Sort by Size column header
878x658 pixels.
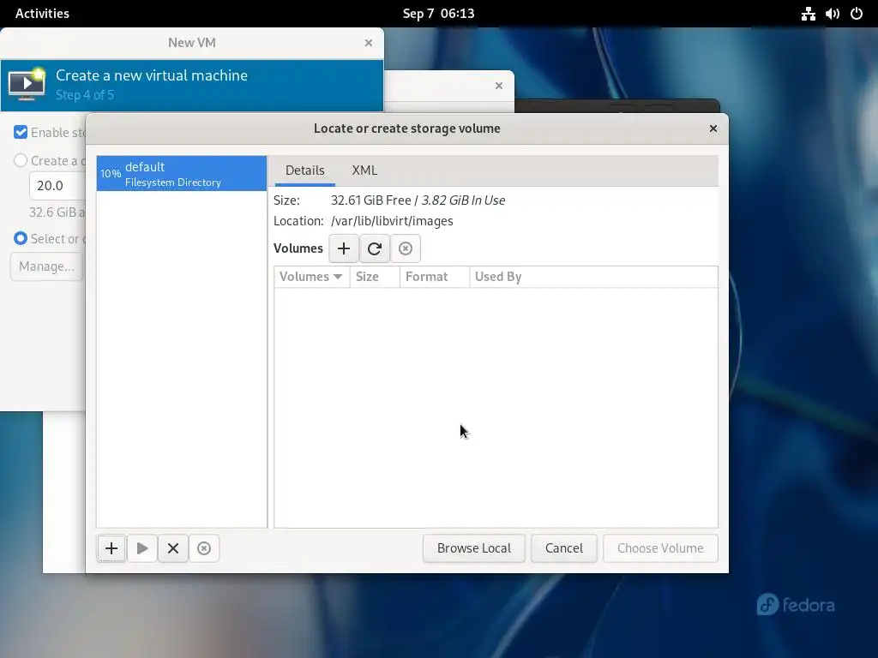coord(375,277)
